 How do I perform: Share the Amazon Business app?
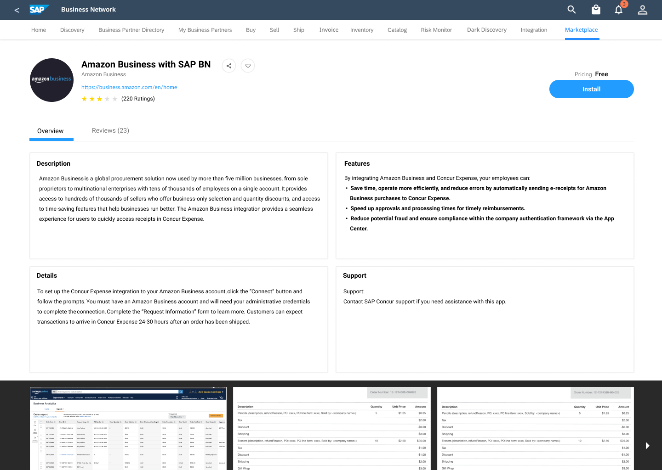coord(229,66)
